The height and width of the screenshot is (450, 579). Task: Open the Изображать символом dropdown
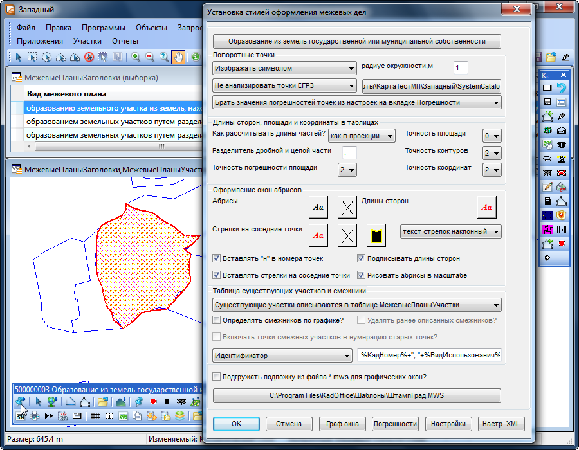coord(284,68)
